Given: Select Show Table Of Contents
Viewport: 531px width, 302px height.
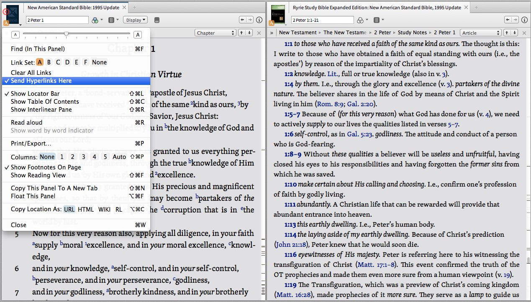Looking at the screenshot, I should click(x=76, y=102).
